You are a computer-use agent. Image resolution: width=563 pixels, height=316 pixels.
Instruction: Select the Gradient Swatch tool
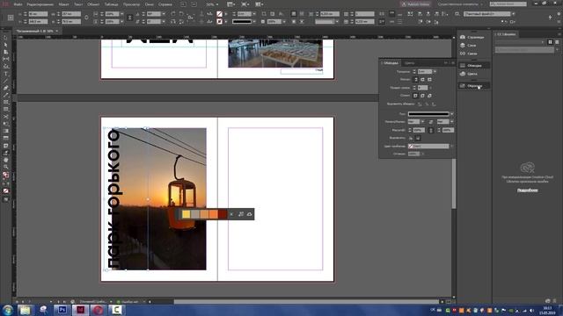[x=5, y=131]
